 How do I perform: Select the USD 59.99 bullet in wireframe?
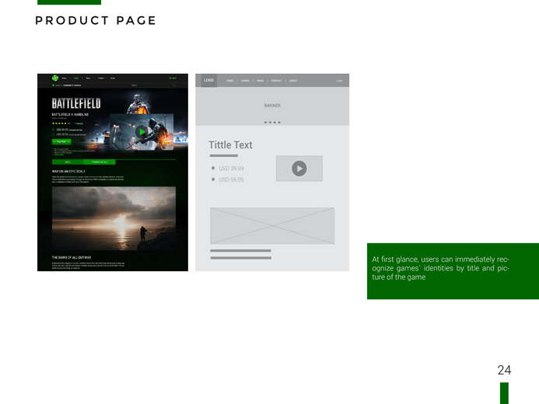pyautogui.click(x=213, y=179)
